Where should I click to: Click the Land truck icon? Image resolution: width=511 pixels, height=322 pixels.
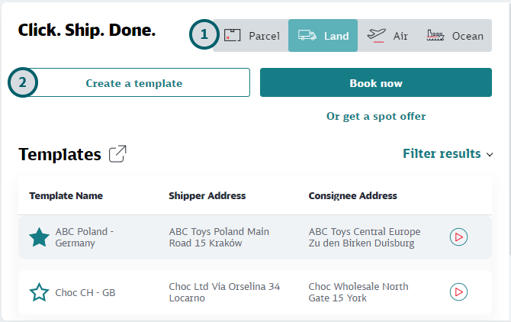(307, 35)
